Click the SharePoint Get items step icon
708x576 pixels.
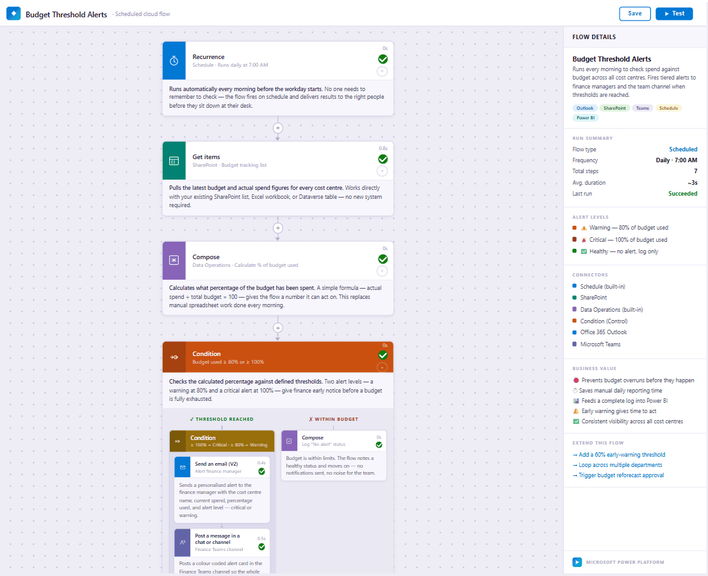coord(174,161)
